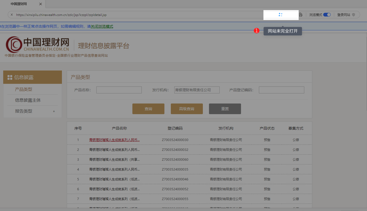
Task: Click the 发行机构 column header
Action: coord(226,128)
